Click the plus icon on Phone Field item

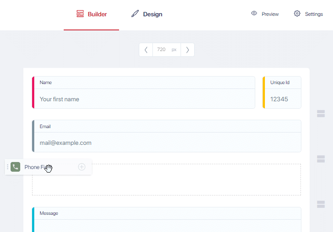[82, 167]
